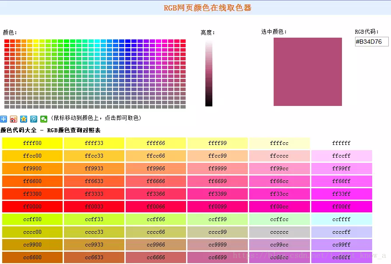Image resolution: width=391 pixels, height=264 pixels.
Task: Choose the ff9999 swatch
Action: point(218,169)
